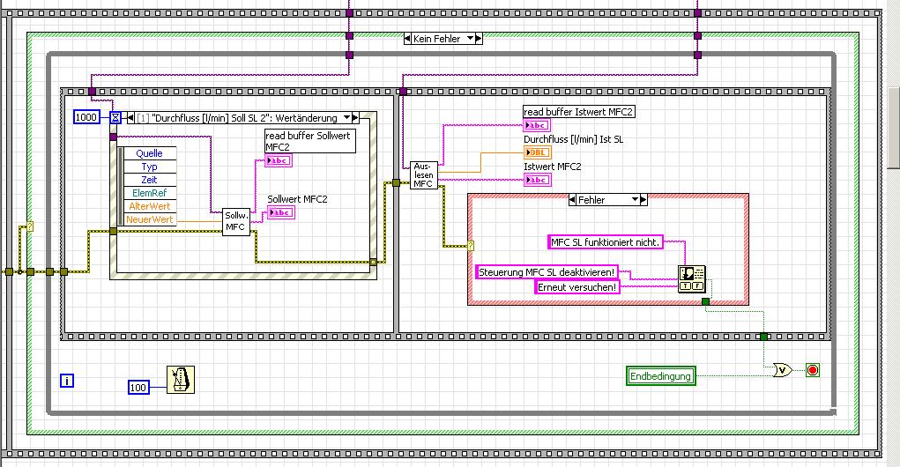Select the Endbedingung boolean terminal

pyautogui.click(x=660, y=376)
